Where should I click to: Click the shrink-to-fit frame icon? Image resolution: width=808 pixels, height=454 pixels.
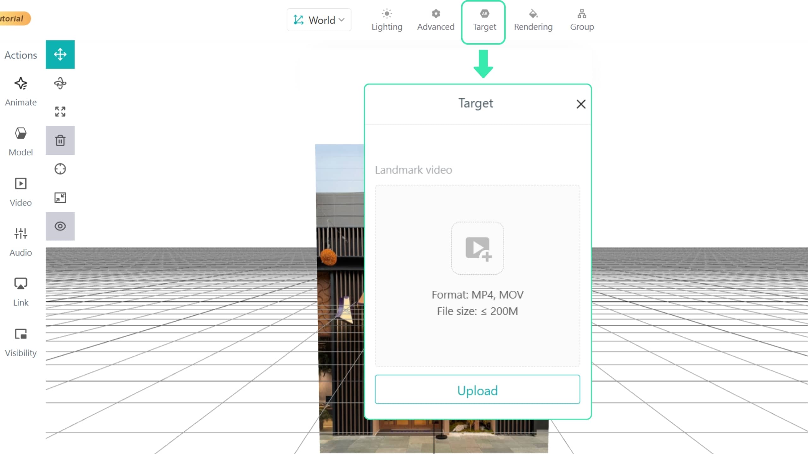[60, 198]
